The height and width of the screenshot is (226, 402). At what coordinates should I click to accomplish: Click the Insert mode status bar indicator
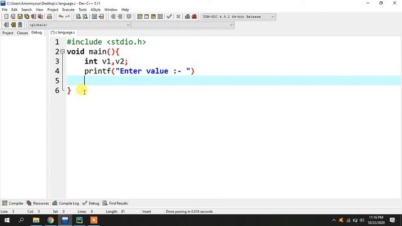(146, 212)
